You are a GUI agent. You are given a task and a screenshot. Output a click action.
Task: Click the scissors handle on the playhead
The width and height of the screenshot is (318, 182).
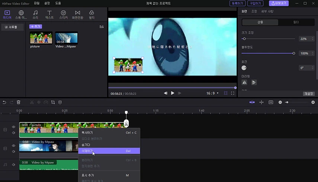pos(126,123)
